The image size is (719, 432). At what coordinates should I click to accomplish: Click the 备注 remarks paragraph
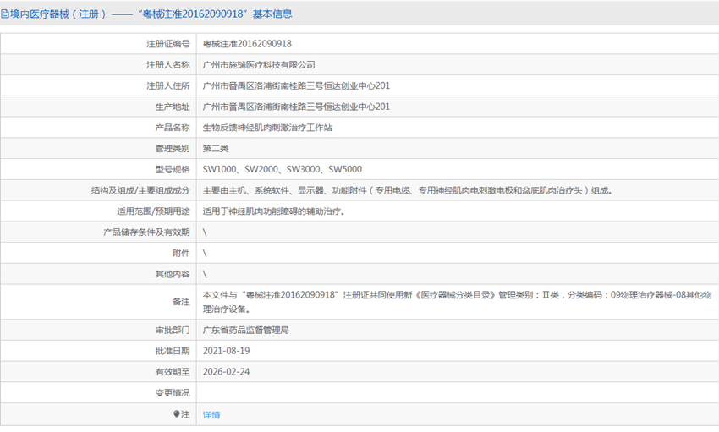tap(457, 302)
